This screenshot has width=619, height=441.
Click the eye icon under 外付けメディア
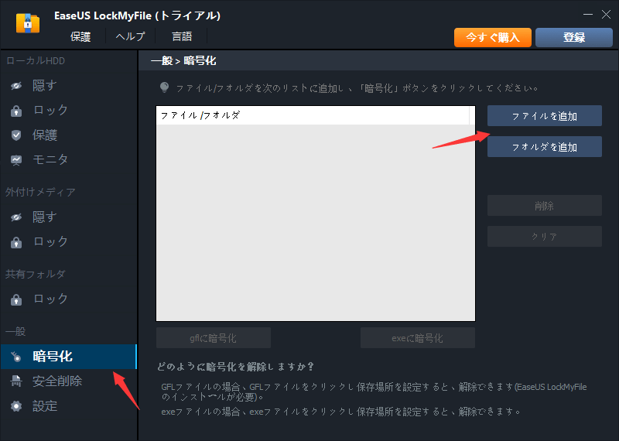point(16,217)
